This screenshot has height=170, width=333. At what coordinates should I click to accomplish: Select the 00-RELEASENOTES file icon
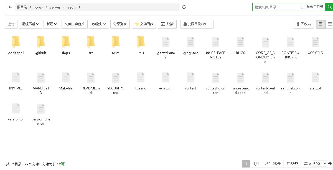point(215,42)
